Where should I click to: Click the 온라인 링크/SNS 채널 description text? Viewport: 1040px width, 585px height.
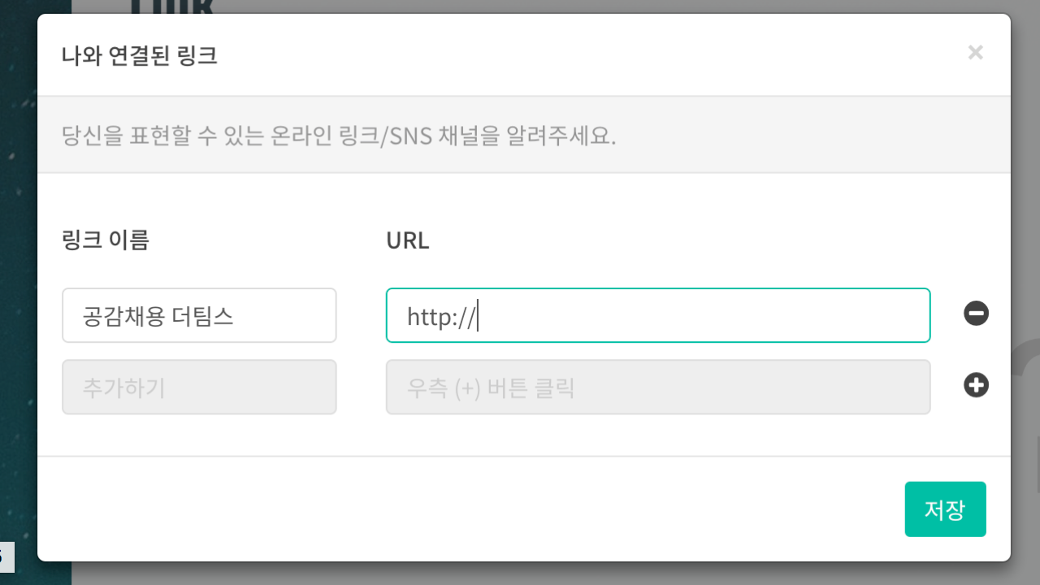coord(339,135)
